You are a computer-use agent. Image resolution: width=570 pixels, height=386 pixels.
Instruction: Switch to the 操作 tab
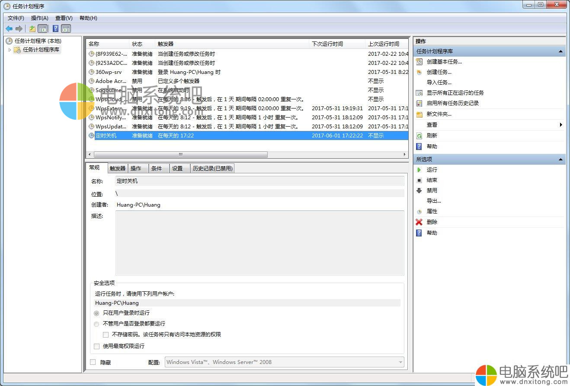click(x=138, y=169)
